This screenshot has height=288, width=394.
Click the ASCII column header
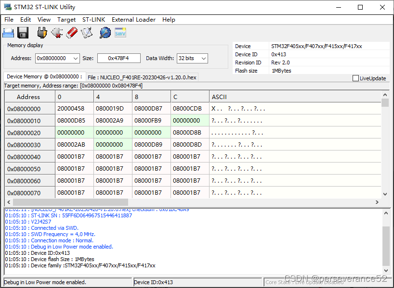295,97
